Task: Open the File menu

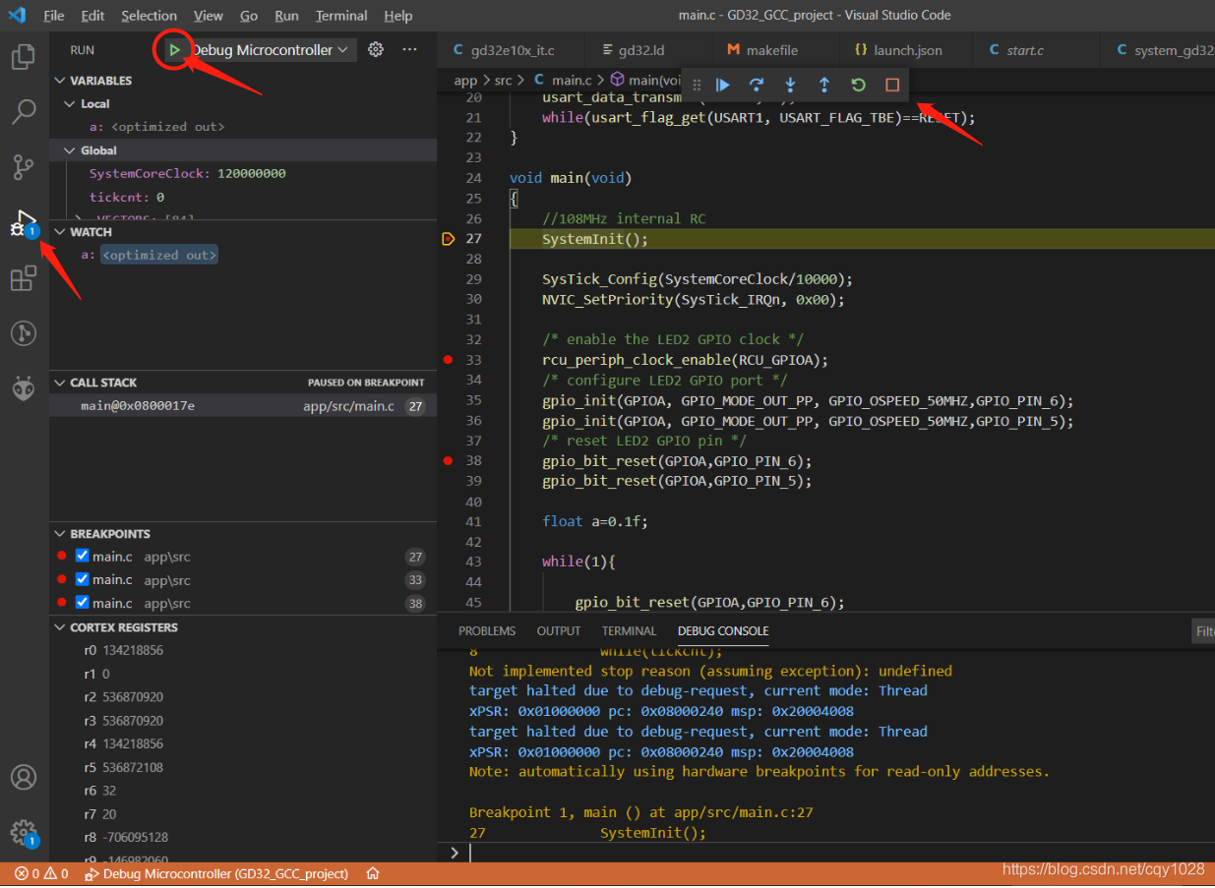Action: [54, 16]
